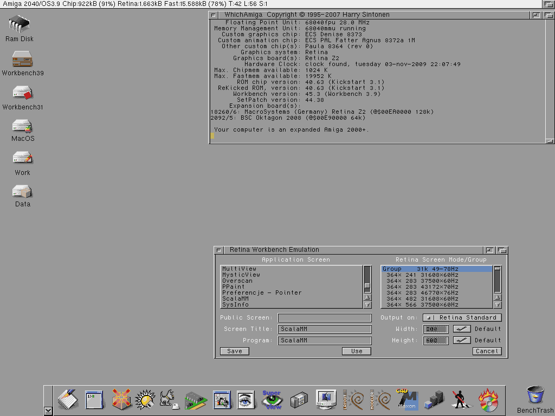Click the sun and floppy disk dock icon

click(145, 400)
